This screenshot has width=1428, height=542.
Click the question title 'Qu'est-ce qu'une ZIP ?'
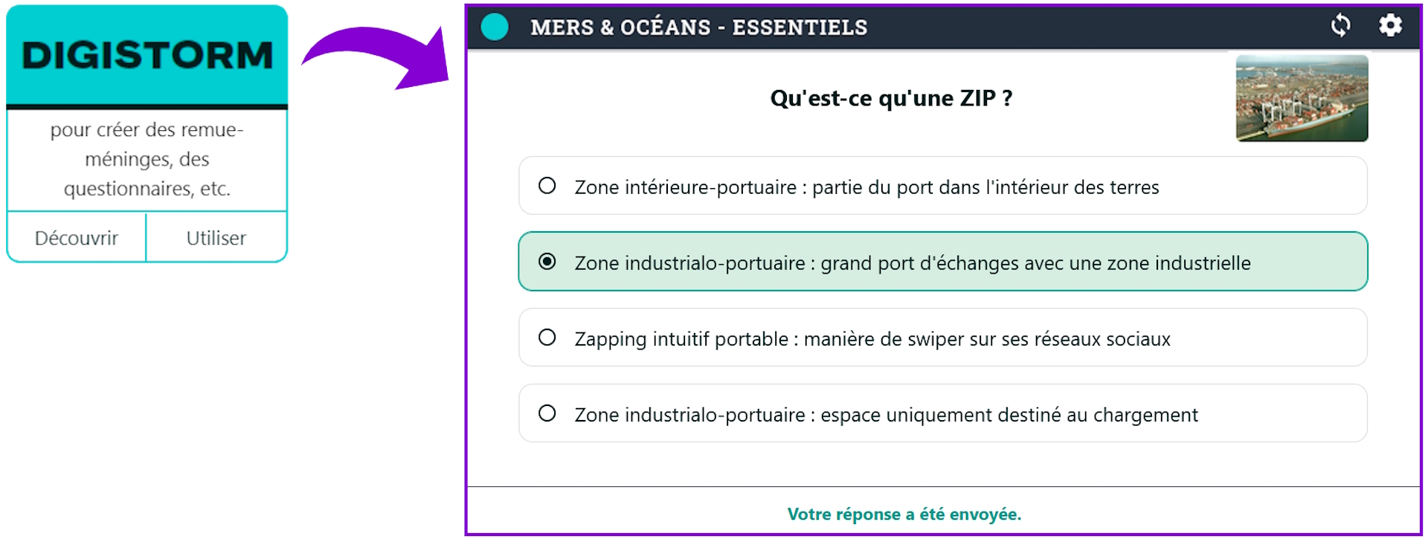click(x=892, y=97)
